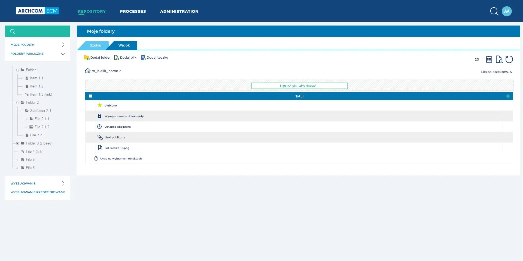Collapse Subfolder 2.1 in the tree
The width and height of the screenshot is (523, 261).
click(x=22, y=111)
